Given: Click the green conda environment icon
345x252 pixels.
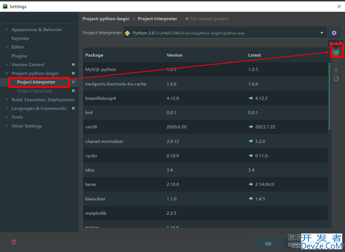Looking at the screenshot, I should 336,78.
